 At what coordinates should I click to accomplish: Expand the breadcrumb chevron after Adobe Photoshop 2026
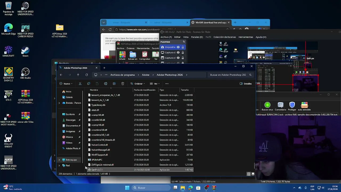(187, 75)
